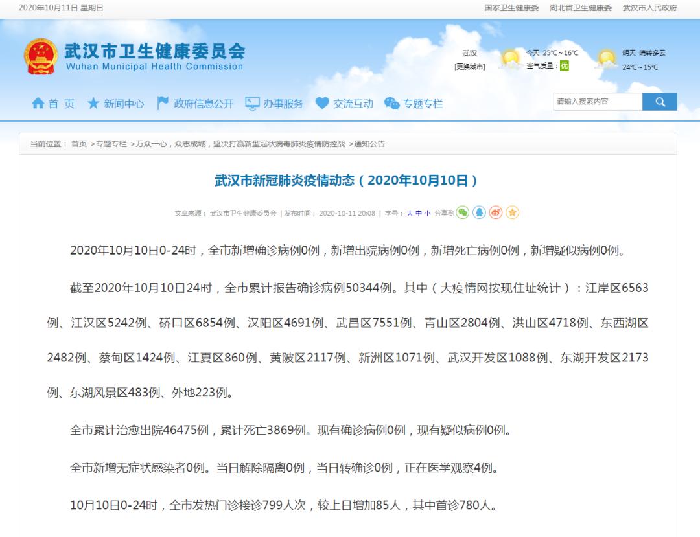Viewport: 700px width, 537px height.
Task: Set font size to 小
Action: 427,213
